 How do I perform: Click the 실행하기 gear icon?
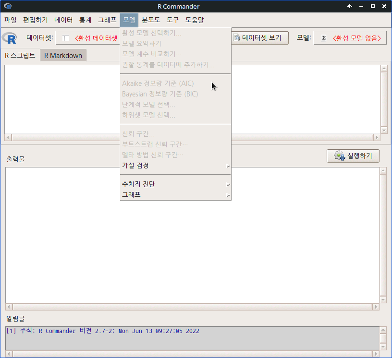(x=339, y=155)
